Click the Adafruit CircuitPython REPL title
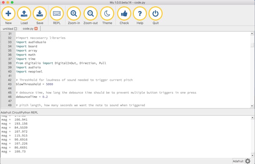The image size is (255, 164). click(x=19, y=113)
